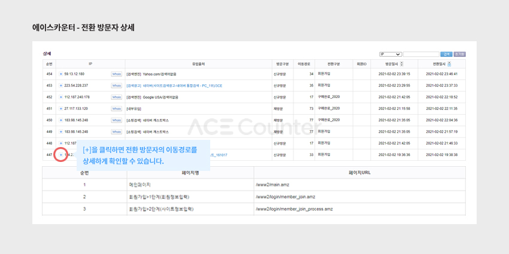Select the 회원가입>1단계 page name
Image resolution: width=509 pixels, height=254 pixels.
pyautogui.click(x=159, y=197)
